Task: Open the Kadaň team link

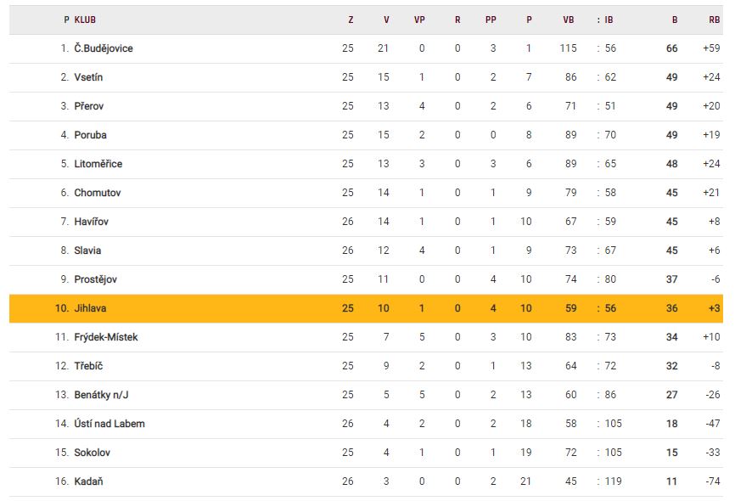Action: click(x=88, y=481)
